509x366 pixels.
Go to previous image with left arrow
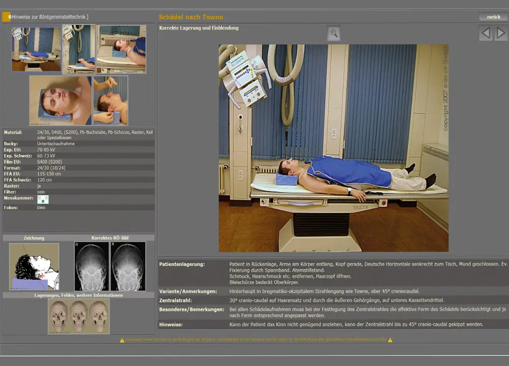[486, 33]
